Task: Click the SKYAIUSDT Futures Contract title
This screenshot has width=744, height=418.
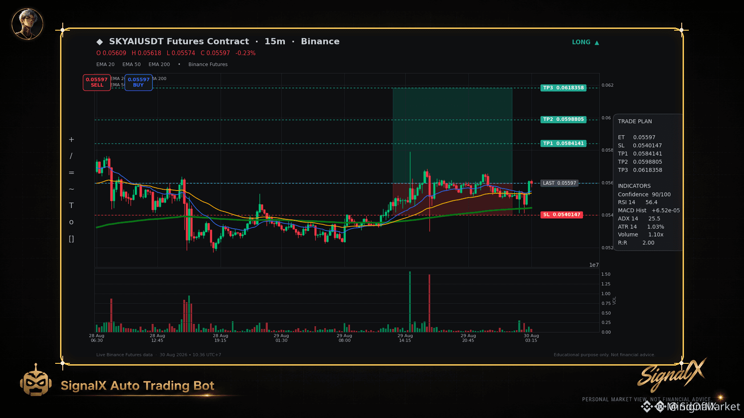Action: click(179, 41)
